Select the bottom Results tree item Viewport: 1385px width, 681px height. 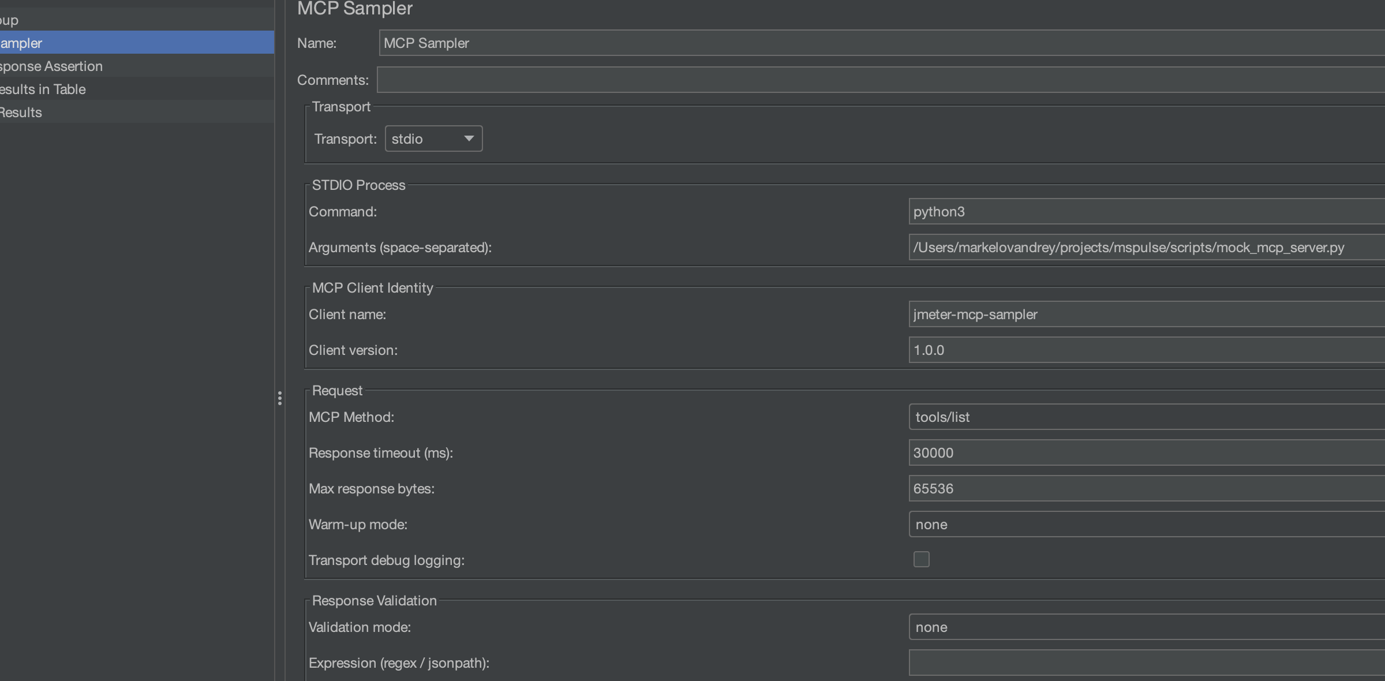(21, 113)
